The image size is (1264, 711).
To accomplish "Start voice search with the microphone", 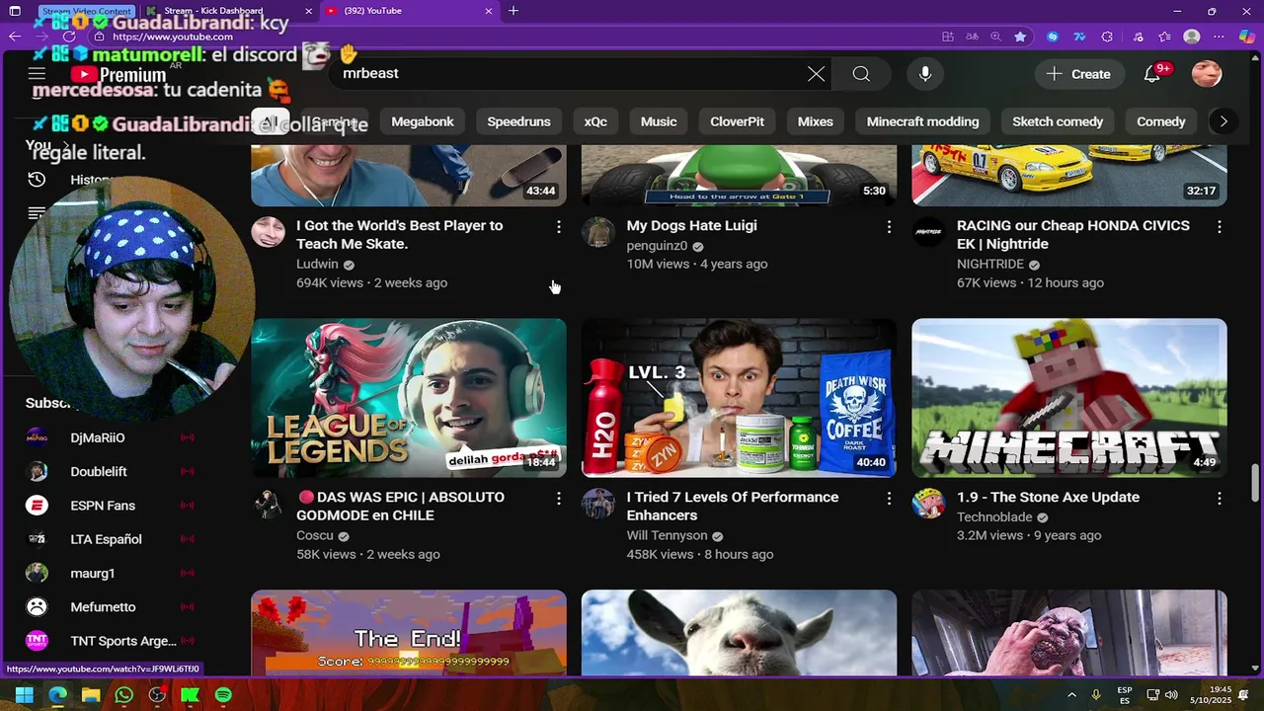I will (x=925, y=74).
